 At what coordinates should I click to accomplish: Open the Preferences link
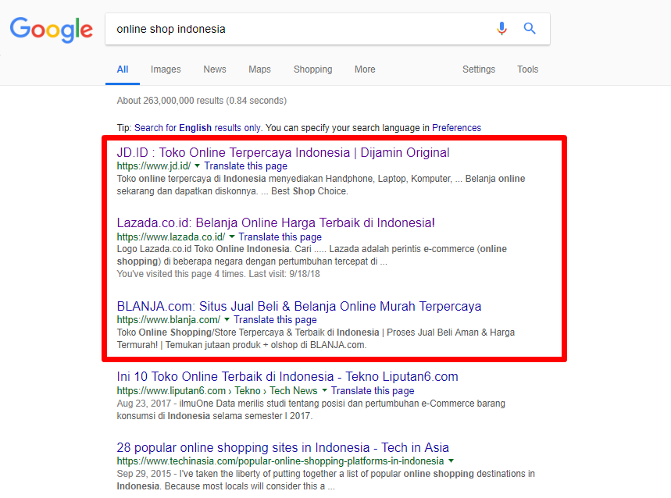[x=456, y=128]
